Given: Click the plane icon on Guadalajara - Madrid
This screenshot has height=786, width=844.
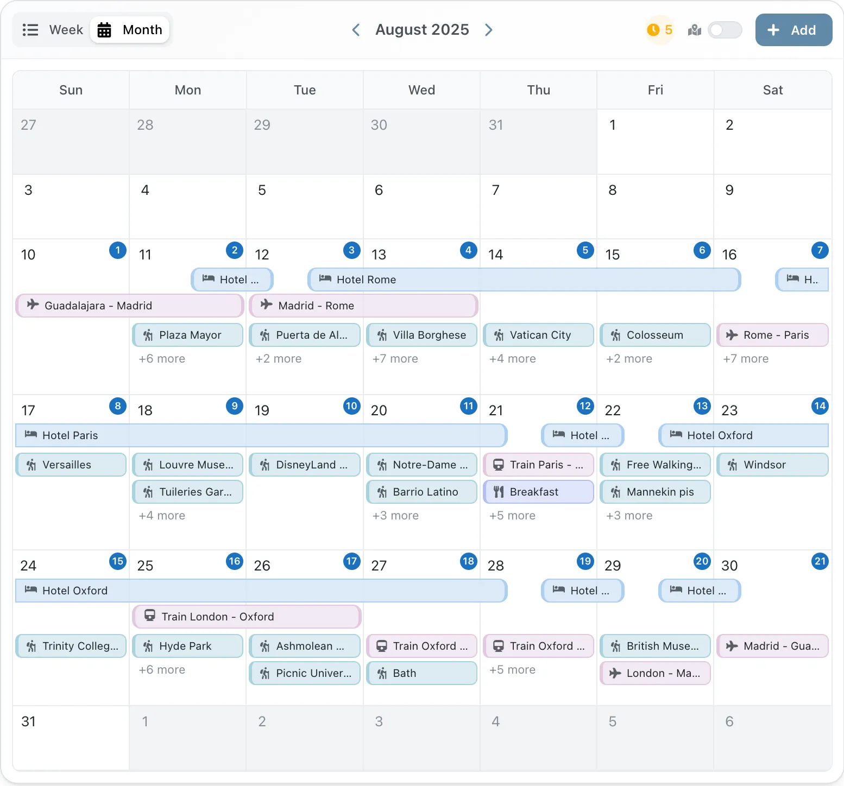Looking at the screenshot, I should (x=33, y=305).
